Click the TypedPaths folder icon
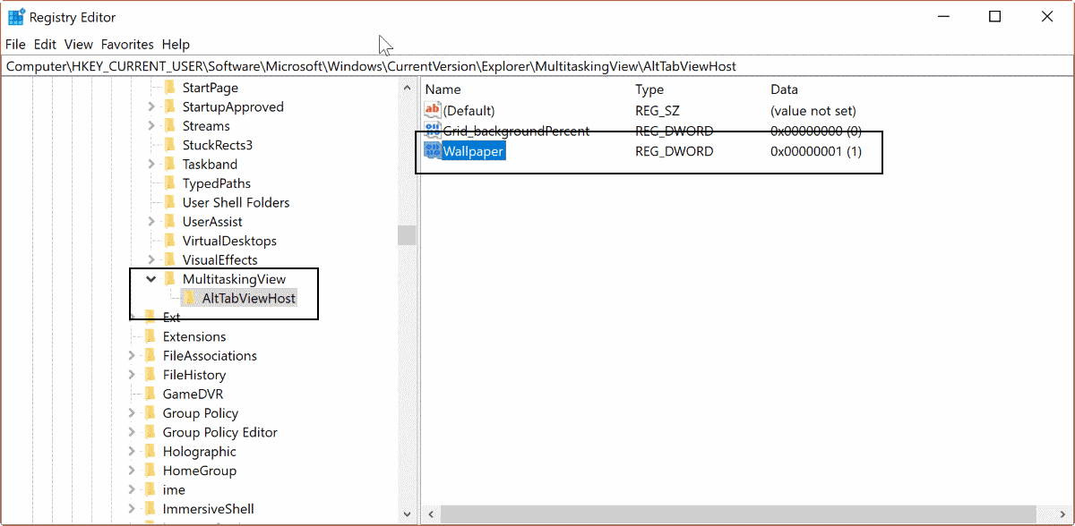The image size is (1075, 526). (x=169, y=183)
